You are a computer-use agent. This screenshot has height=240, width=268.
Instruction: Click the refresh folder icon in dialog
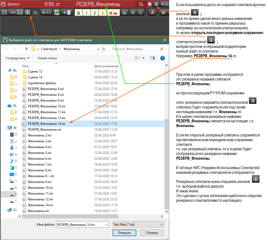pos(104,49)
